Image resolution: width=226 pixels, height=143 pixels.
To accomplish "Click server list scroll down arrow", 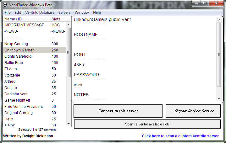I will [x=69, y=124].
